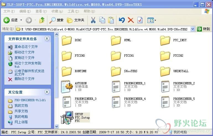This screenshot has height=136, width=213.
Task: Select the AUTORUN setup information file icon
Action: 67,87
